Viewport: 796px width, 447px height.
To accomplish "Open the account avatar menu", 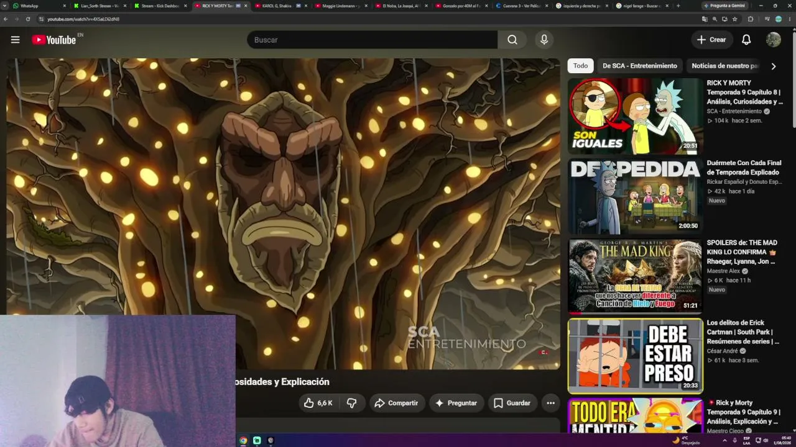I will coord(774,40).
